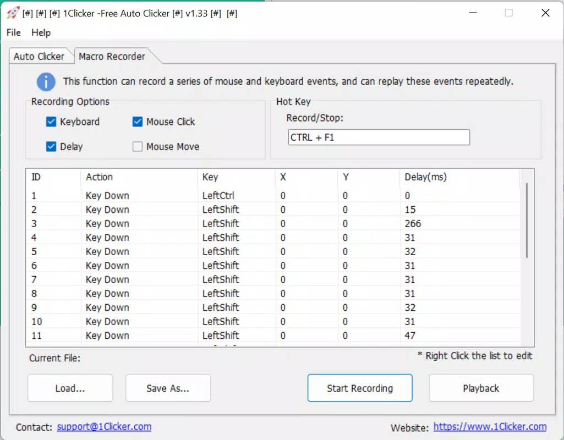Click the X column header
Screen dimensions: 564x440
tap(306, 177)
